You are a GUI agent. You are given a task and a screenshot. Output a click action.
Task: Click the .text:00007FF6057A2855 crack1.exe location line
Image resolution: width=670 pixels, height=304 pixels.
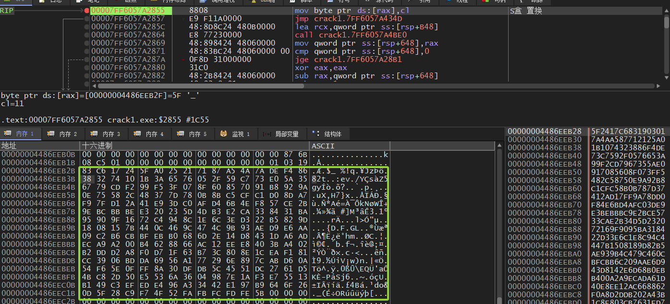105,120
